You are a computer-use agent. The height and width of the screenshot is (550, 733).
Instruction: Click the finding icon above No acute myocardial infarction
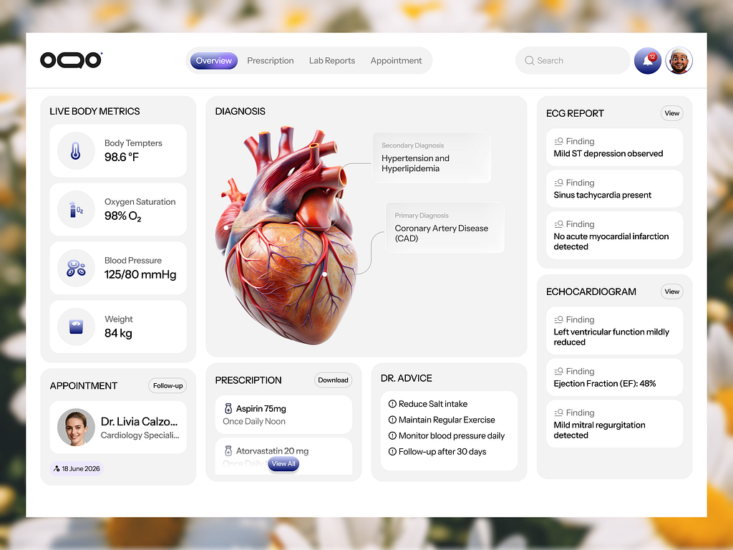coord(558,224)
